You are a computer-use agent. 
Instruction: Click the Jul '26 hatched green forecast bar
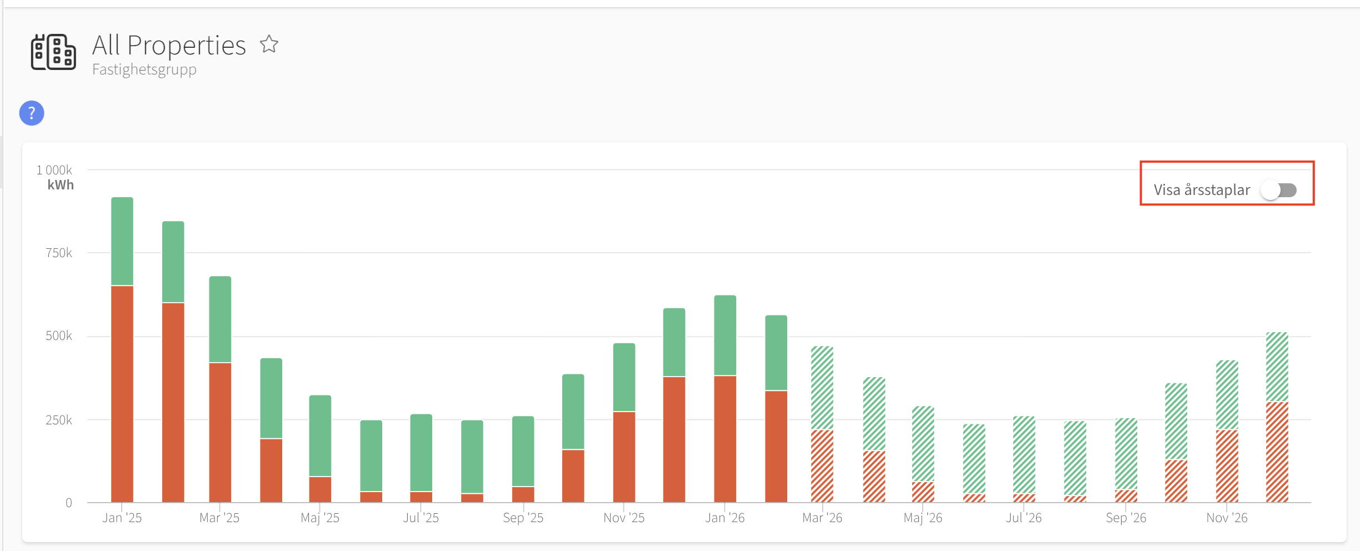pos(1024,455)
